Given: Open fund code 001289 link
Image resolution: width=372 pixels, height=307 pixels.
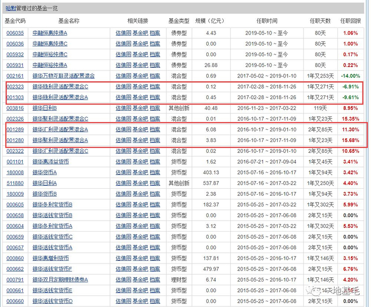Looking at the screenshot, I should [15, 129].
